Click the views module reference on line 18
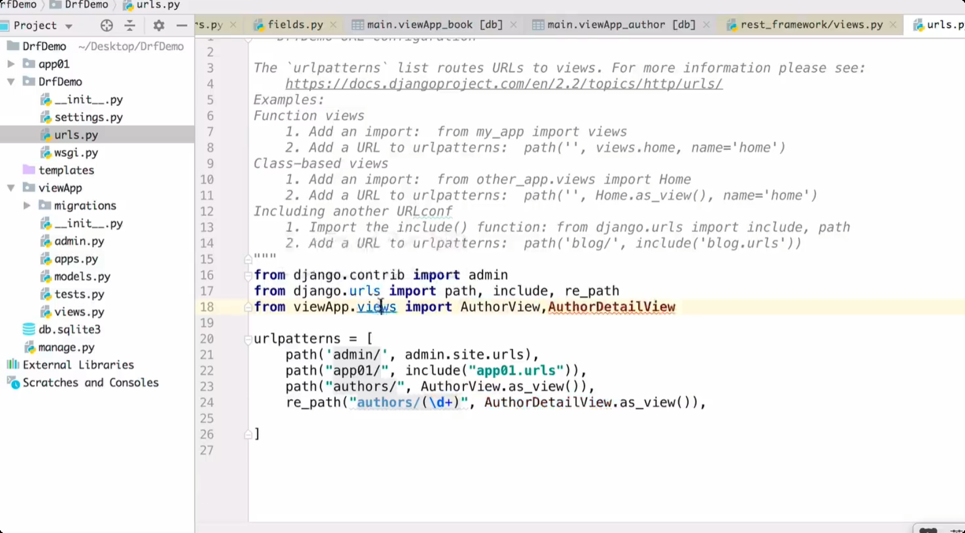The height and width of the screenshot is (533, 965). pos(377,307)
